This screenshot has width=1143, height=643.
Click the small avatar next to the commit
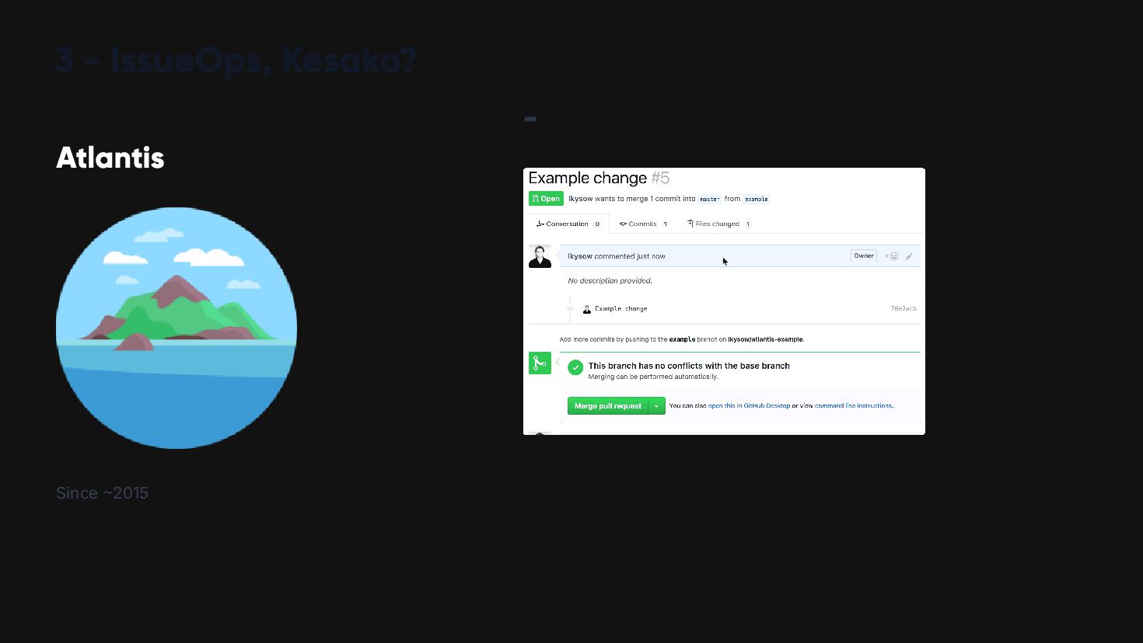pos(587,309)
